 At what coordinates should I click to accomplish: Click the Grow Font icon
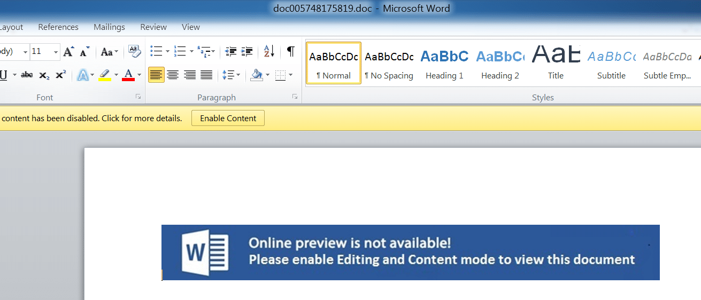pyautogui.click(x=68, y=52)
